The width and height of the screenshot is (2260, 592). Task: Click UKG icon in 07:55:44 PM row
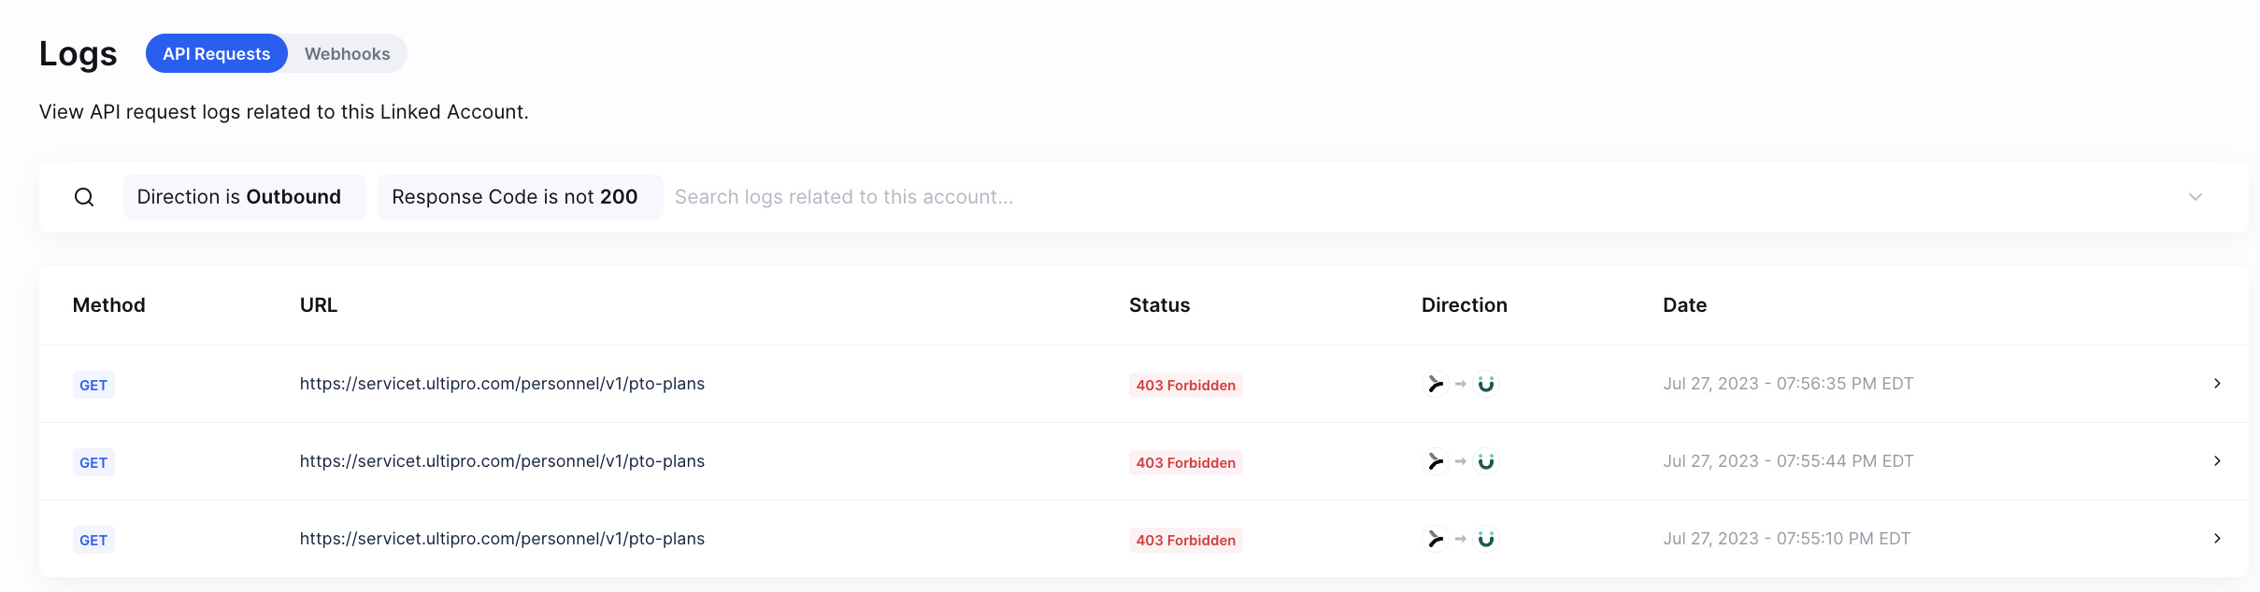click(1486, 461)
